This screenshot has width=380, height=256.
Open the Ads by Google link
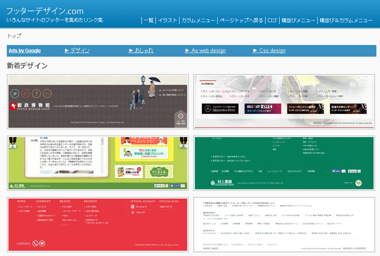point(24,50)
